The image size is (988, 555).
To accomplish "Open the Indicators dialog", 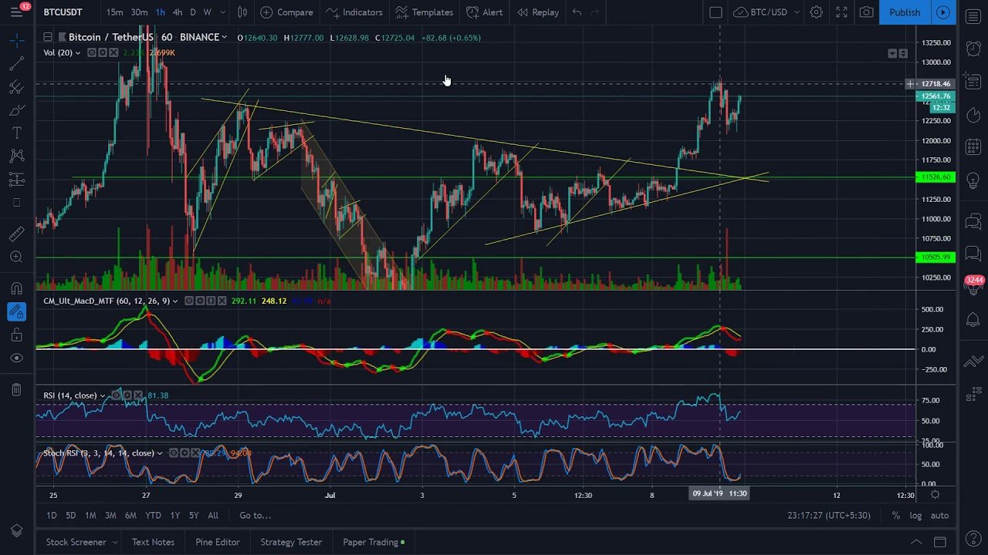I will 354,12.
